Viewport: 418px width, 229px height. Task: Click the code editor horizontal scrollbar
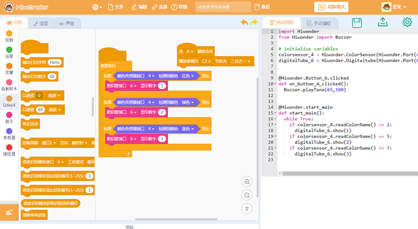click(x=350, y=173)
